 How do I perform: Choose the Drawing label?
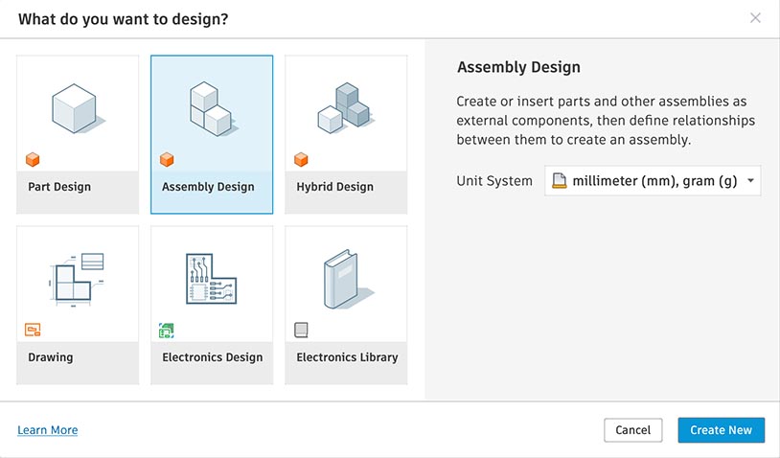pos(50,357)
